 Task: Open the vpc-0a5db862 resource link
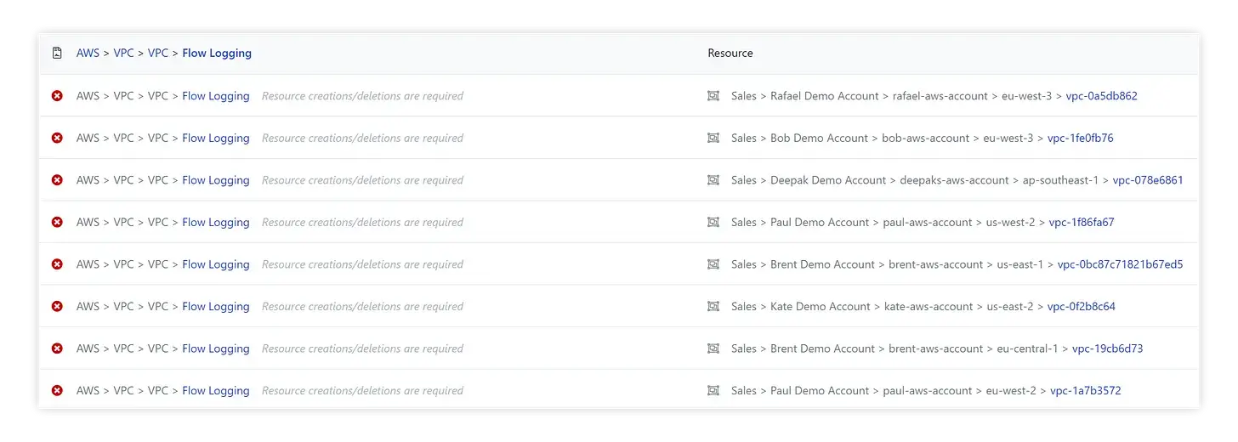coord(1101,96)
